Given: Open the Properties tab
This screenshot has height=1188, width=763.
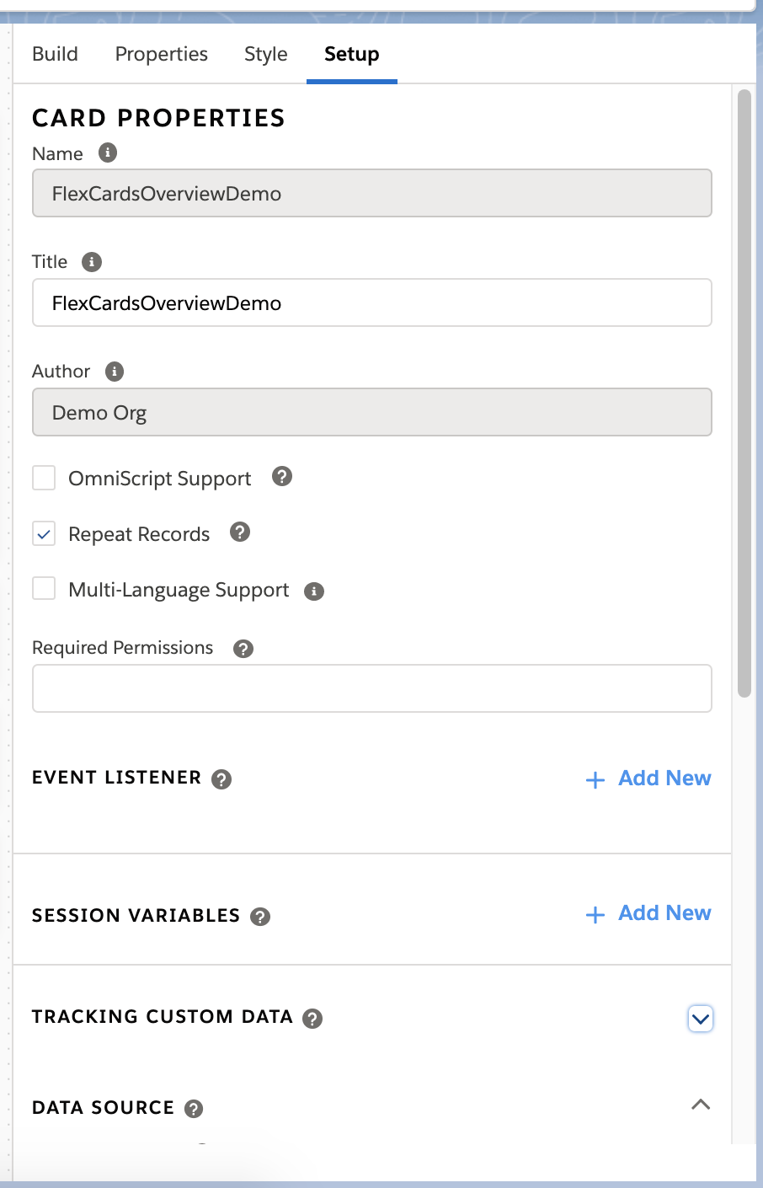Looking at the screenshot, I should click(162, 54).
